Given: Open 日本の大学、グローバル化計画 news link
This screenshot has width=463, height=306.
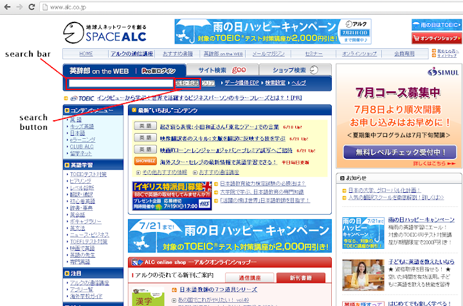Looking at the screenshot, I should pyautogui.click(x=384, y=190).
